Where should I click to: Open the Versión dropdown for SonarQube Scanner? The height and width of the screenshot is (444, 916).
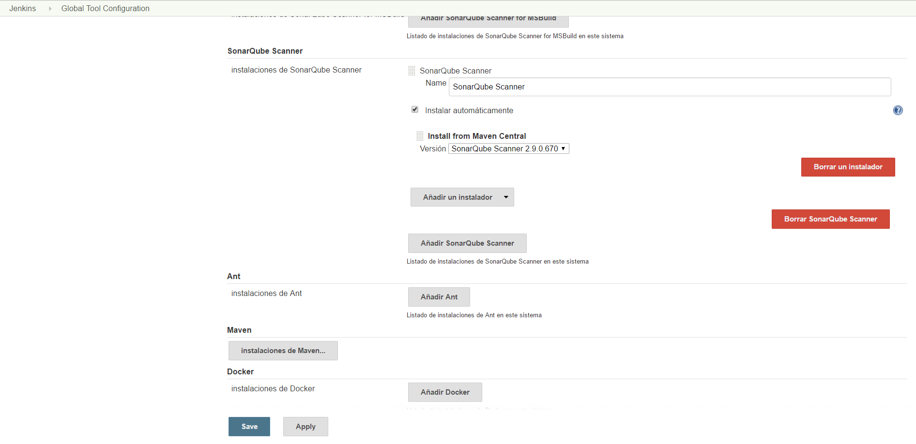508,148
